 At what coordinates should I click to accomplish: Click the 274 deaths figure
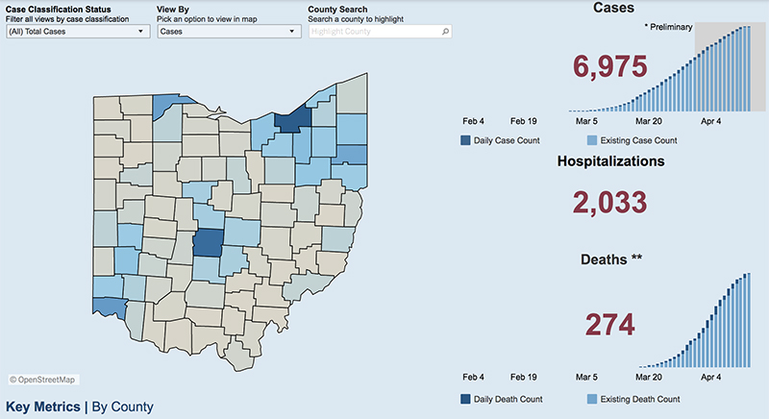point(610,325)
